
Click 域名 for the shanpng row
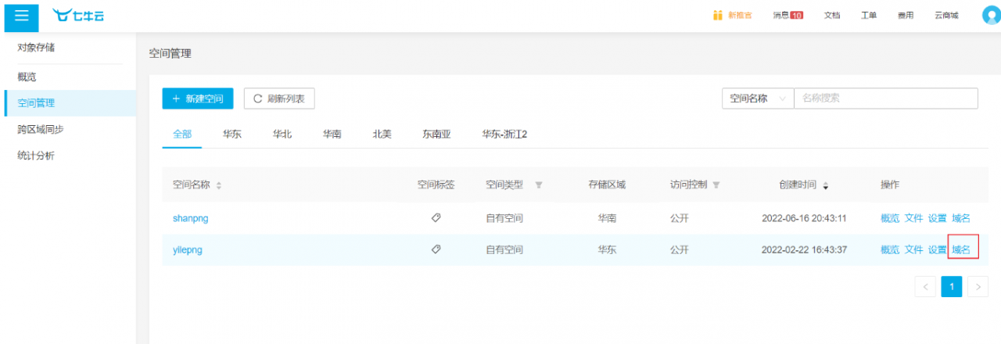click(961, 218)
